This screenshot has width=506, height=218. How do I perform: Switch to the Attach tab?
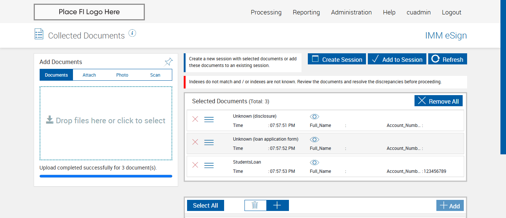point(89,75)
